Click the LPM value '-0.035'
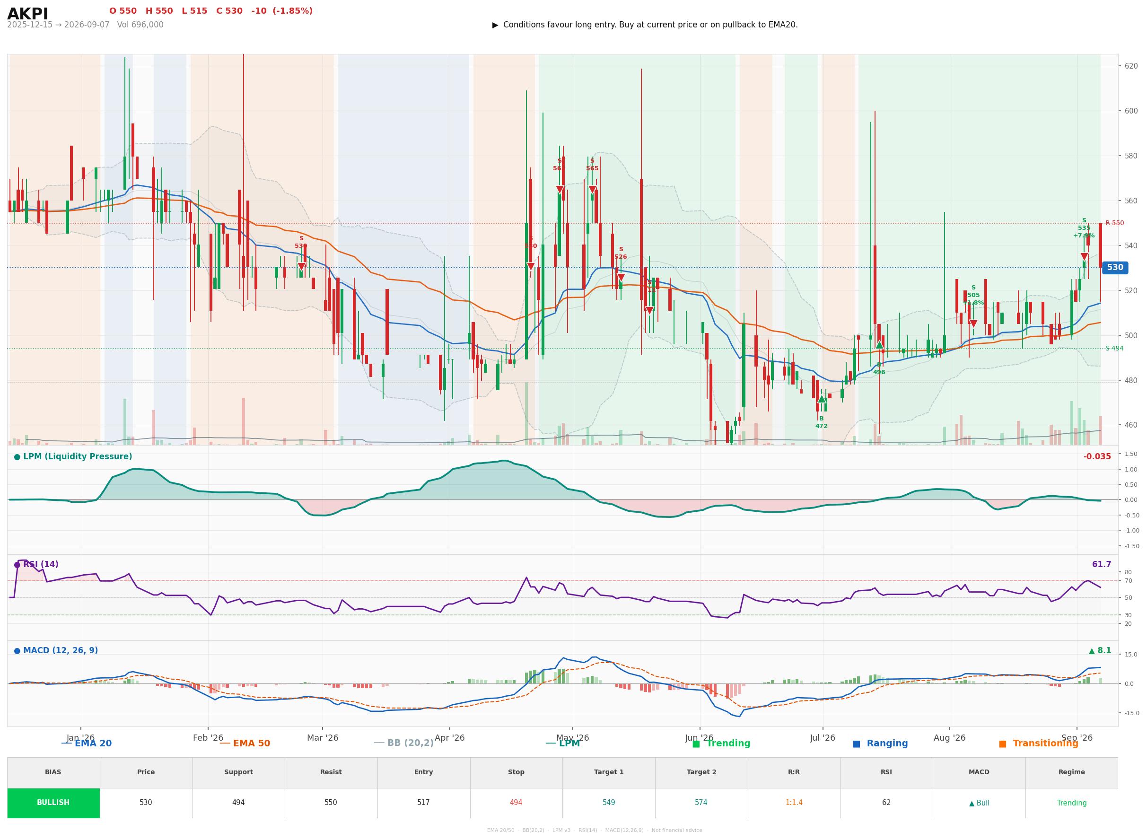This screenshot has height=840, width=1147. [1097, 457]
